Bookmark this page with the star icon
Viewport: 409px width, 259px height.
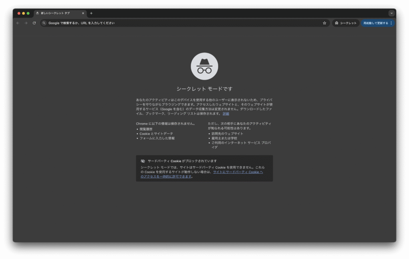[x=324, y=23]
